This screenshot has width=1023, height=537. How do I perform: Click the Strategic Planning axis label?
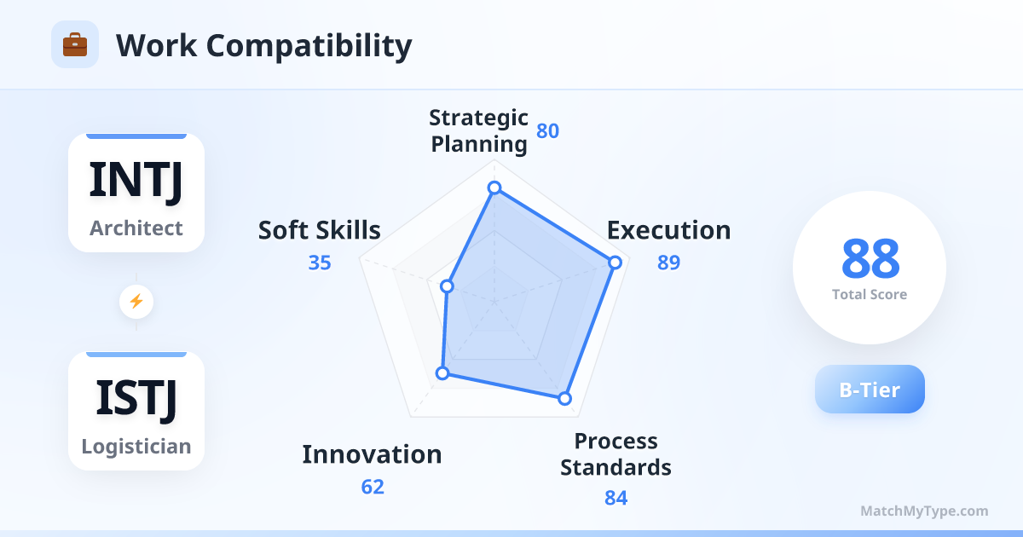click(x=478, y=130)
